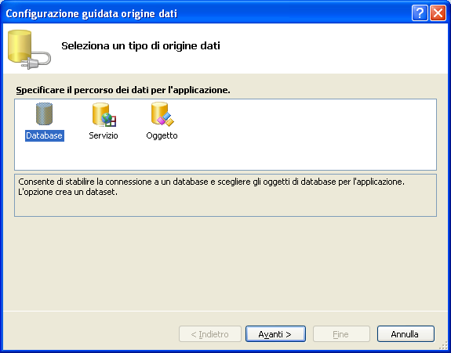Select the Database cylinder icon

(44, 113)
